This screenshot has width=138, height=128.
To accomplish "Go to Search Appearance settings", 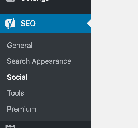I will point(39,61).
